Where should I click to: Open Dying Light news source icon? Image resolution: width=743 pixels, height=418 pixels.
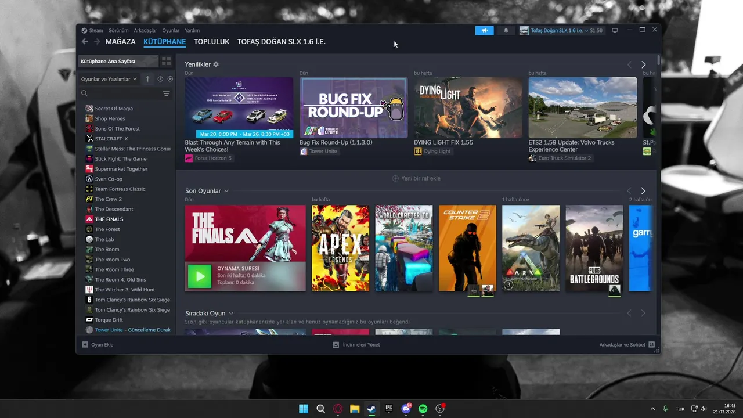418,151
